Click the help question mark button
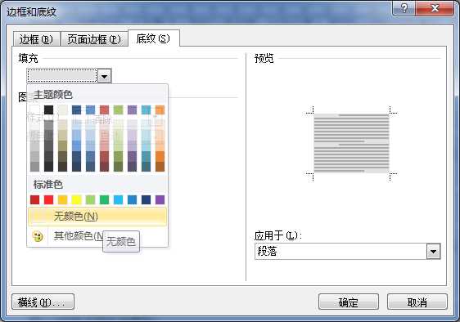This screenshot has height=322, width=460. 404,8
